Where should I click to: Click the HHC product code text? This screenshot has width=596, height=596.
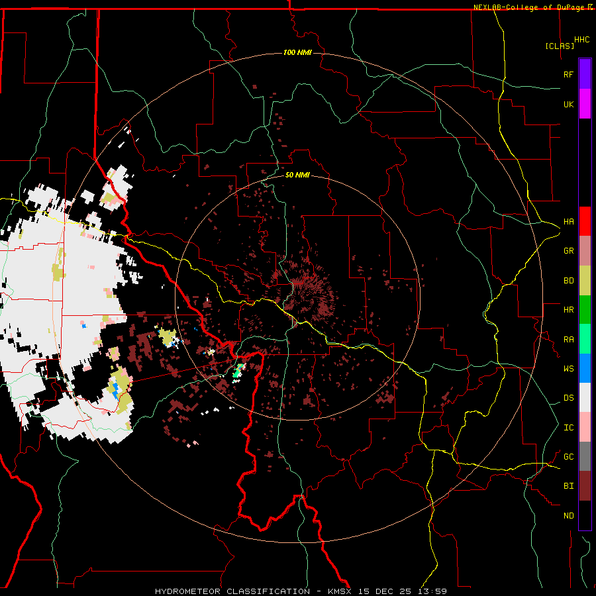(x=581, y=40)
